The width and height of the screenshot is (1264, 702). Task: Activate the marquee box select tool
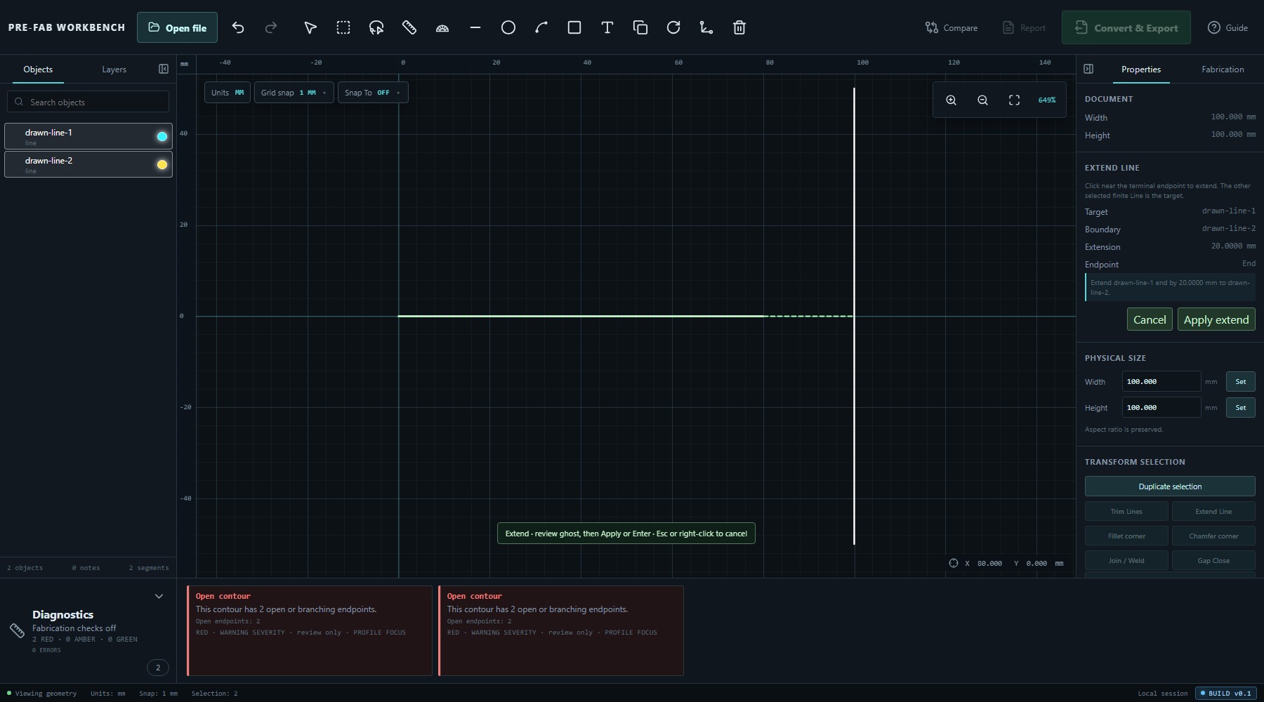(343, 27)
